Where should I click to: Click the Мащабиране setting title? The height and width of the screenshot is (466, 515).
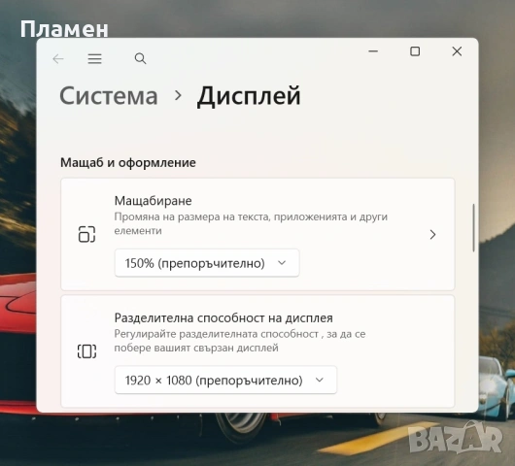tap(154, 201)
